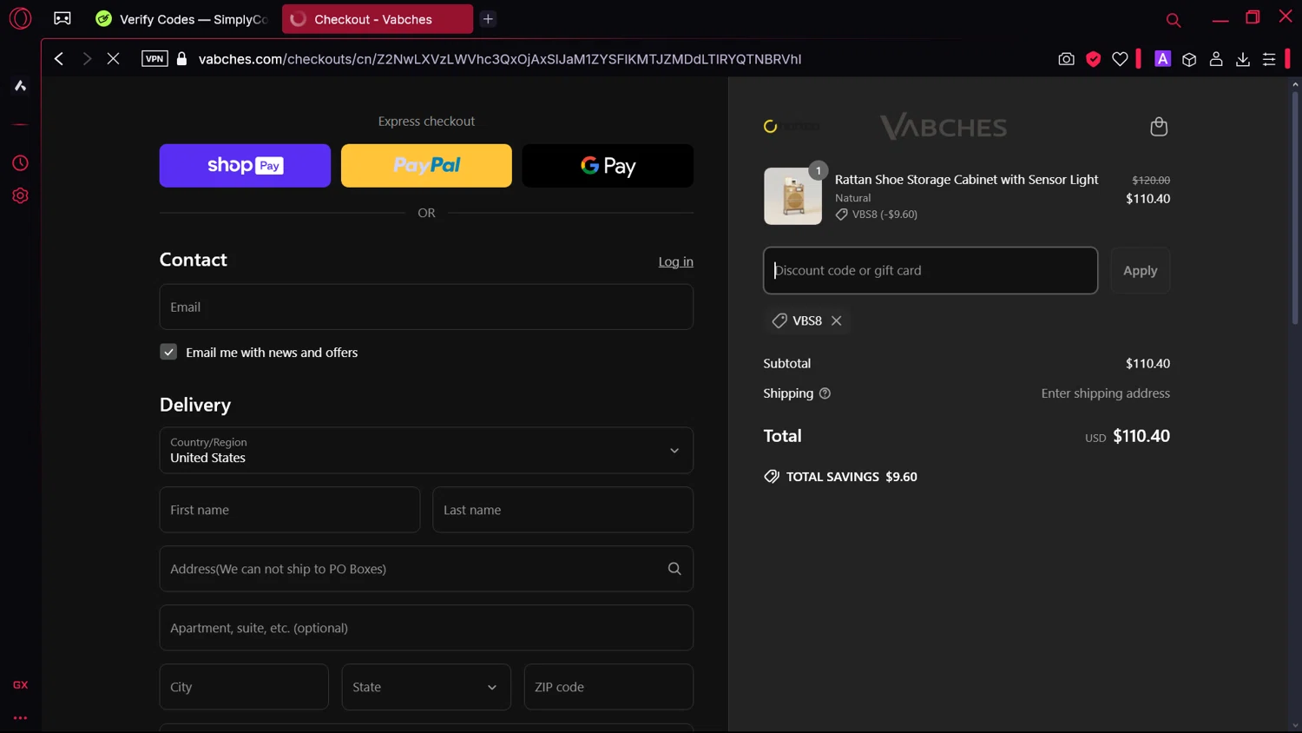Click Shipping help question icon
This screenshot has width=1302, height=733.
pos(825,393)
